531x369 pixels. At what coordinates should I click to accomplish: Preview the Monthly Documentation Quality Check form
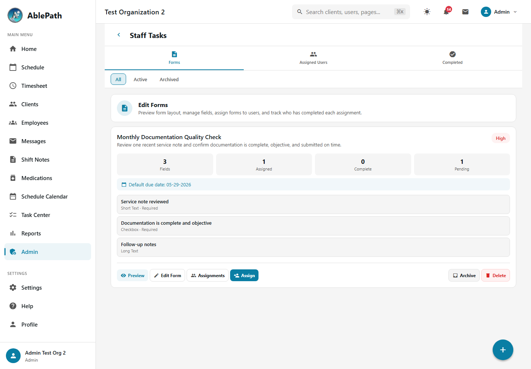click(x=133, y=275)
